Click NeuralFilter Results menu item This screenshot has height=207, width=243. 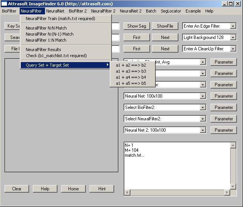click(x=43, y=50)
